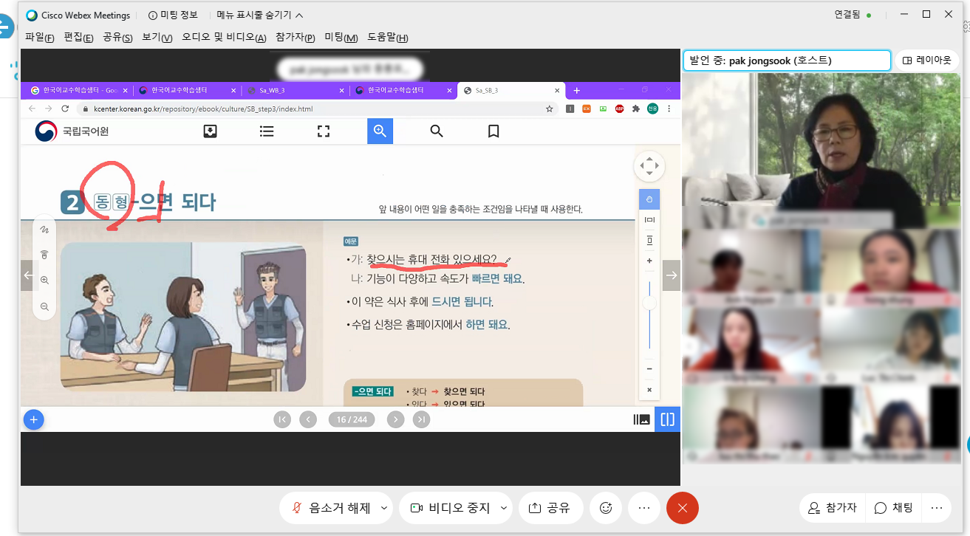970x536 pixels.
Task: Adjust the vertical zoom slider handle
Action: pyautogui.click(x=649, y=303)
